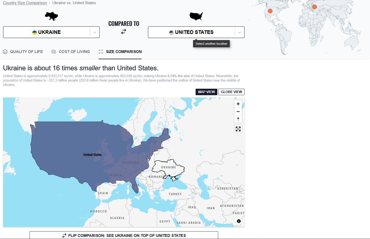Enter fullscreen map mode
The image size is (370, 239).
[238, 129]
